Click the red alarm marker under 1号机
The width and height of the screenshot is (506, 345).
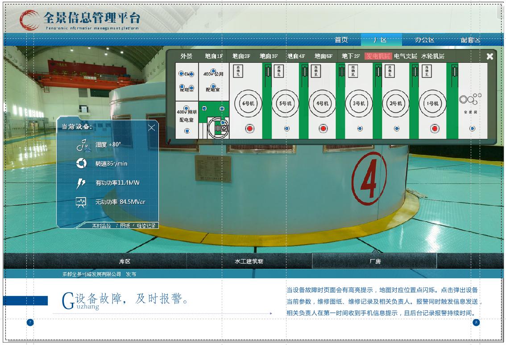[434, 129]
